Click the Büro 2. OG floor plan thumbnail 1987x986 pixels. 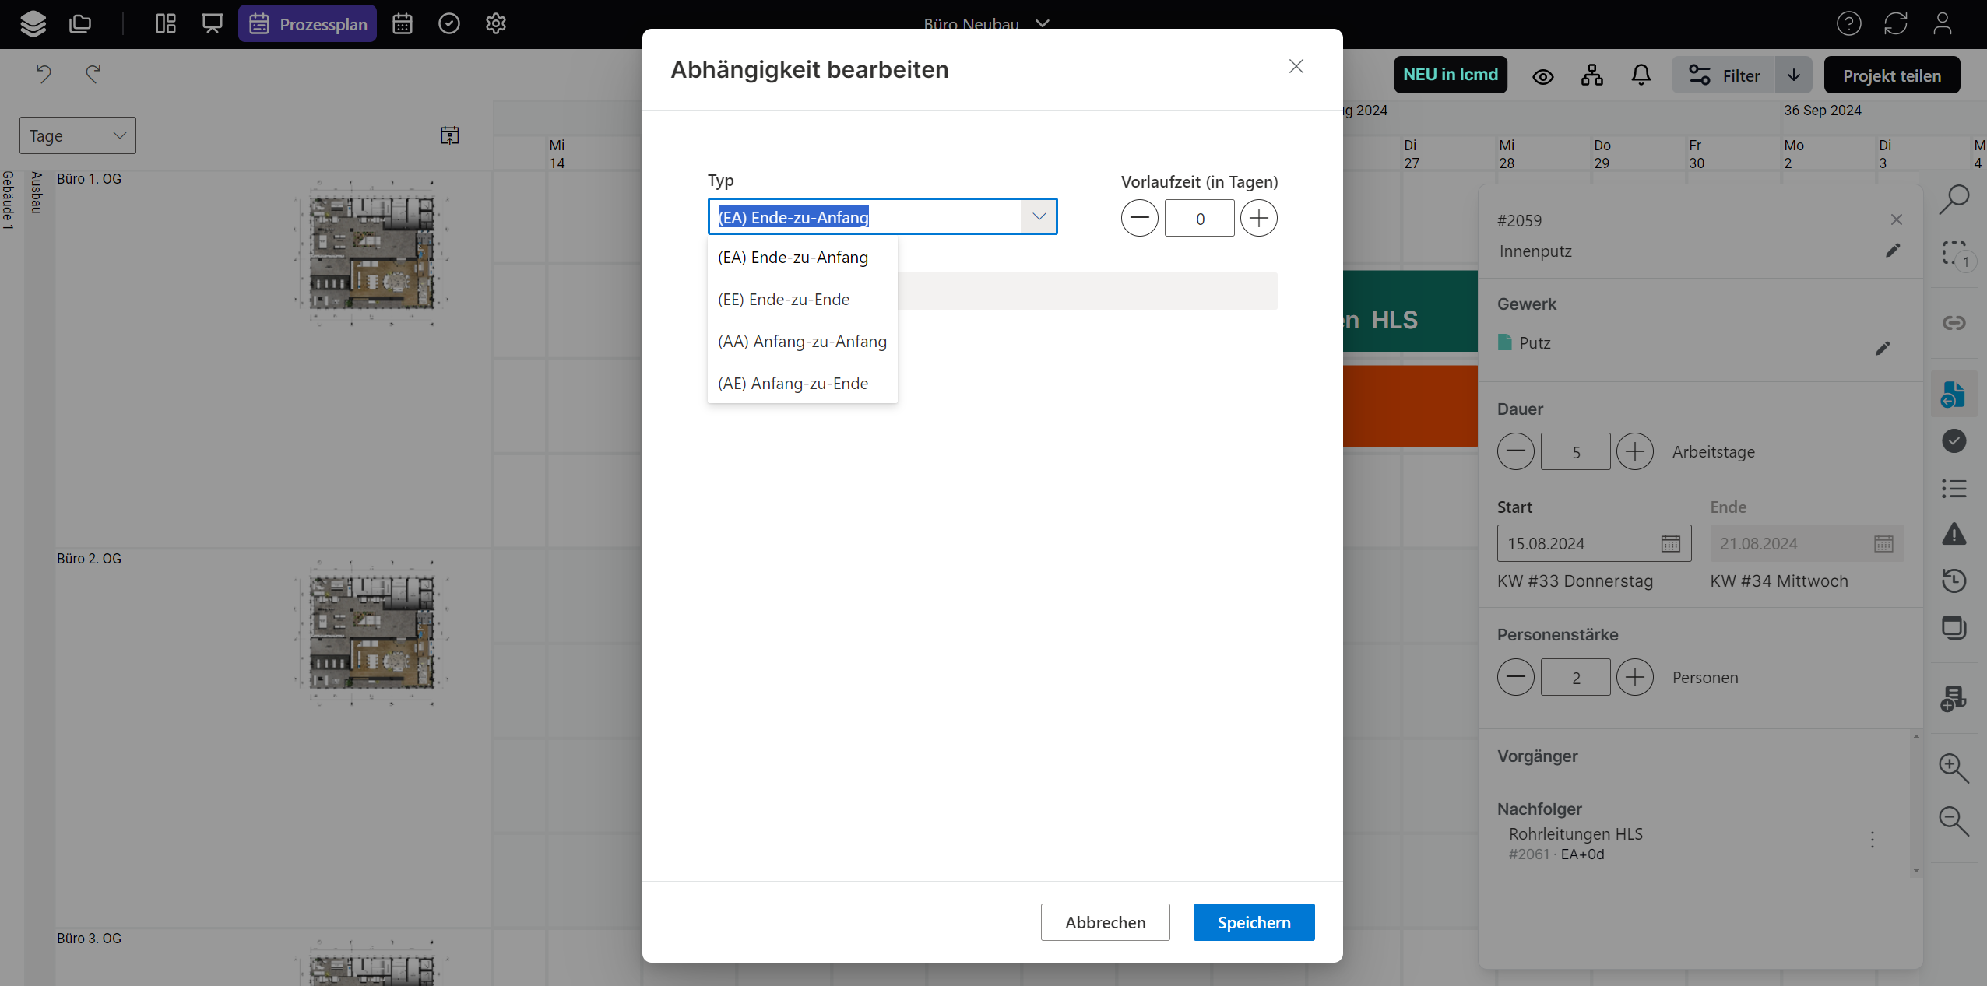pos(371,633)
